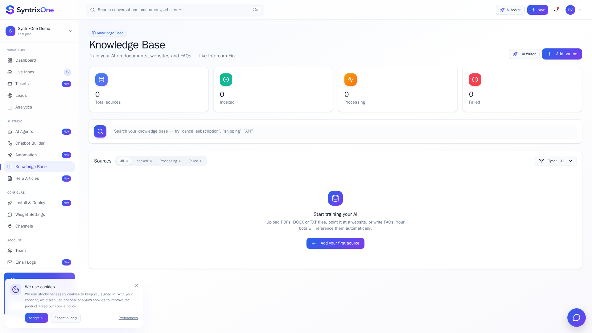Open the AI Writer button
Image resolution: width=592 pixels, height=333 pixels.
pos(524,54)
